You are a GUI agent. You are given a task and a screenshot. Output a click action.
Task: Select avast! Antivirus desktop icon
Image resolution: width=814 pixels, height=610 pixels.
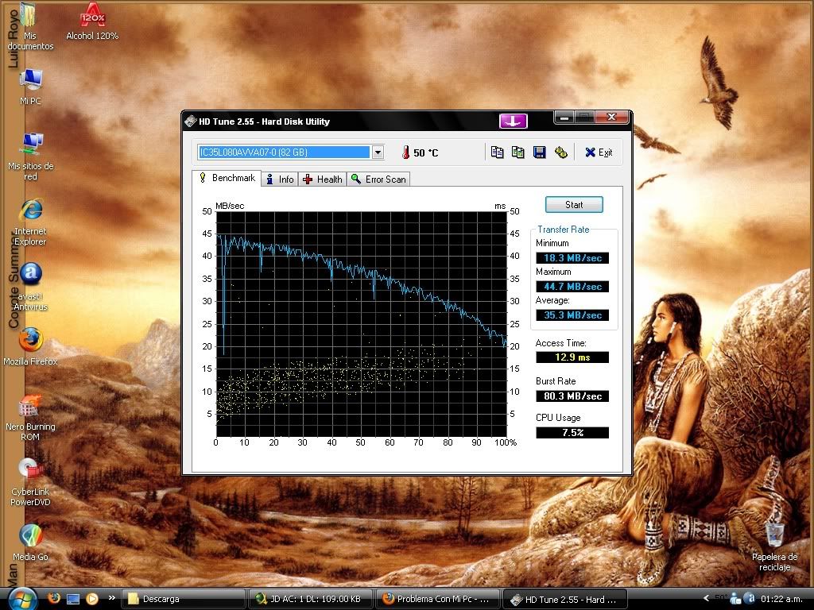[x=30, y=288]
